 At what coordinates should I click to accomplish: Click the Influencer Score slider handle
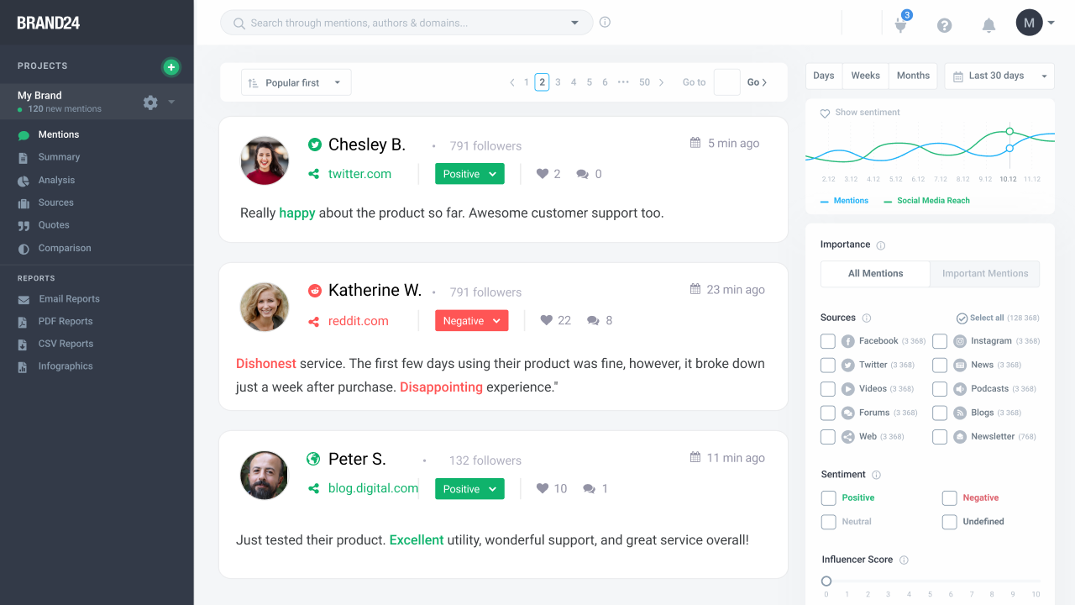pos(826,581)
